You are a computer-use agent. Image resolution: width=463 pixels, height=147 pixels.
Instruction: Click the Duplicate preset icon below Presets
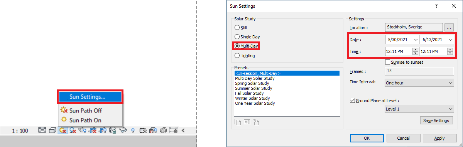click(238, 122)
